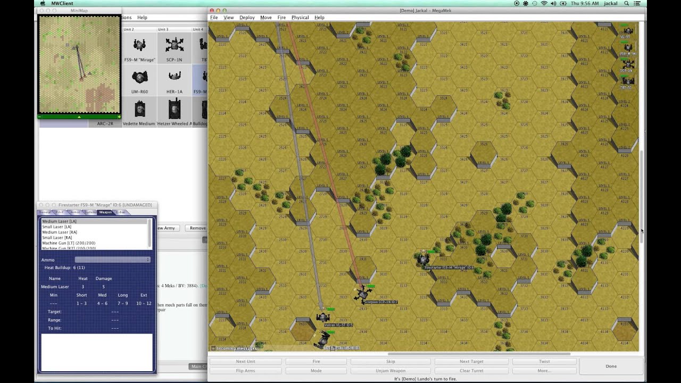This screenshot has width=681, height=383.
Task: Open the Physical menu
Action: [300, 18]
